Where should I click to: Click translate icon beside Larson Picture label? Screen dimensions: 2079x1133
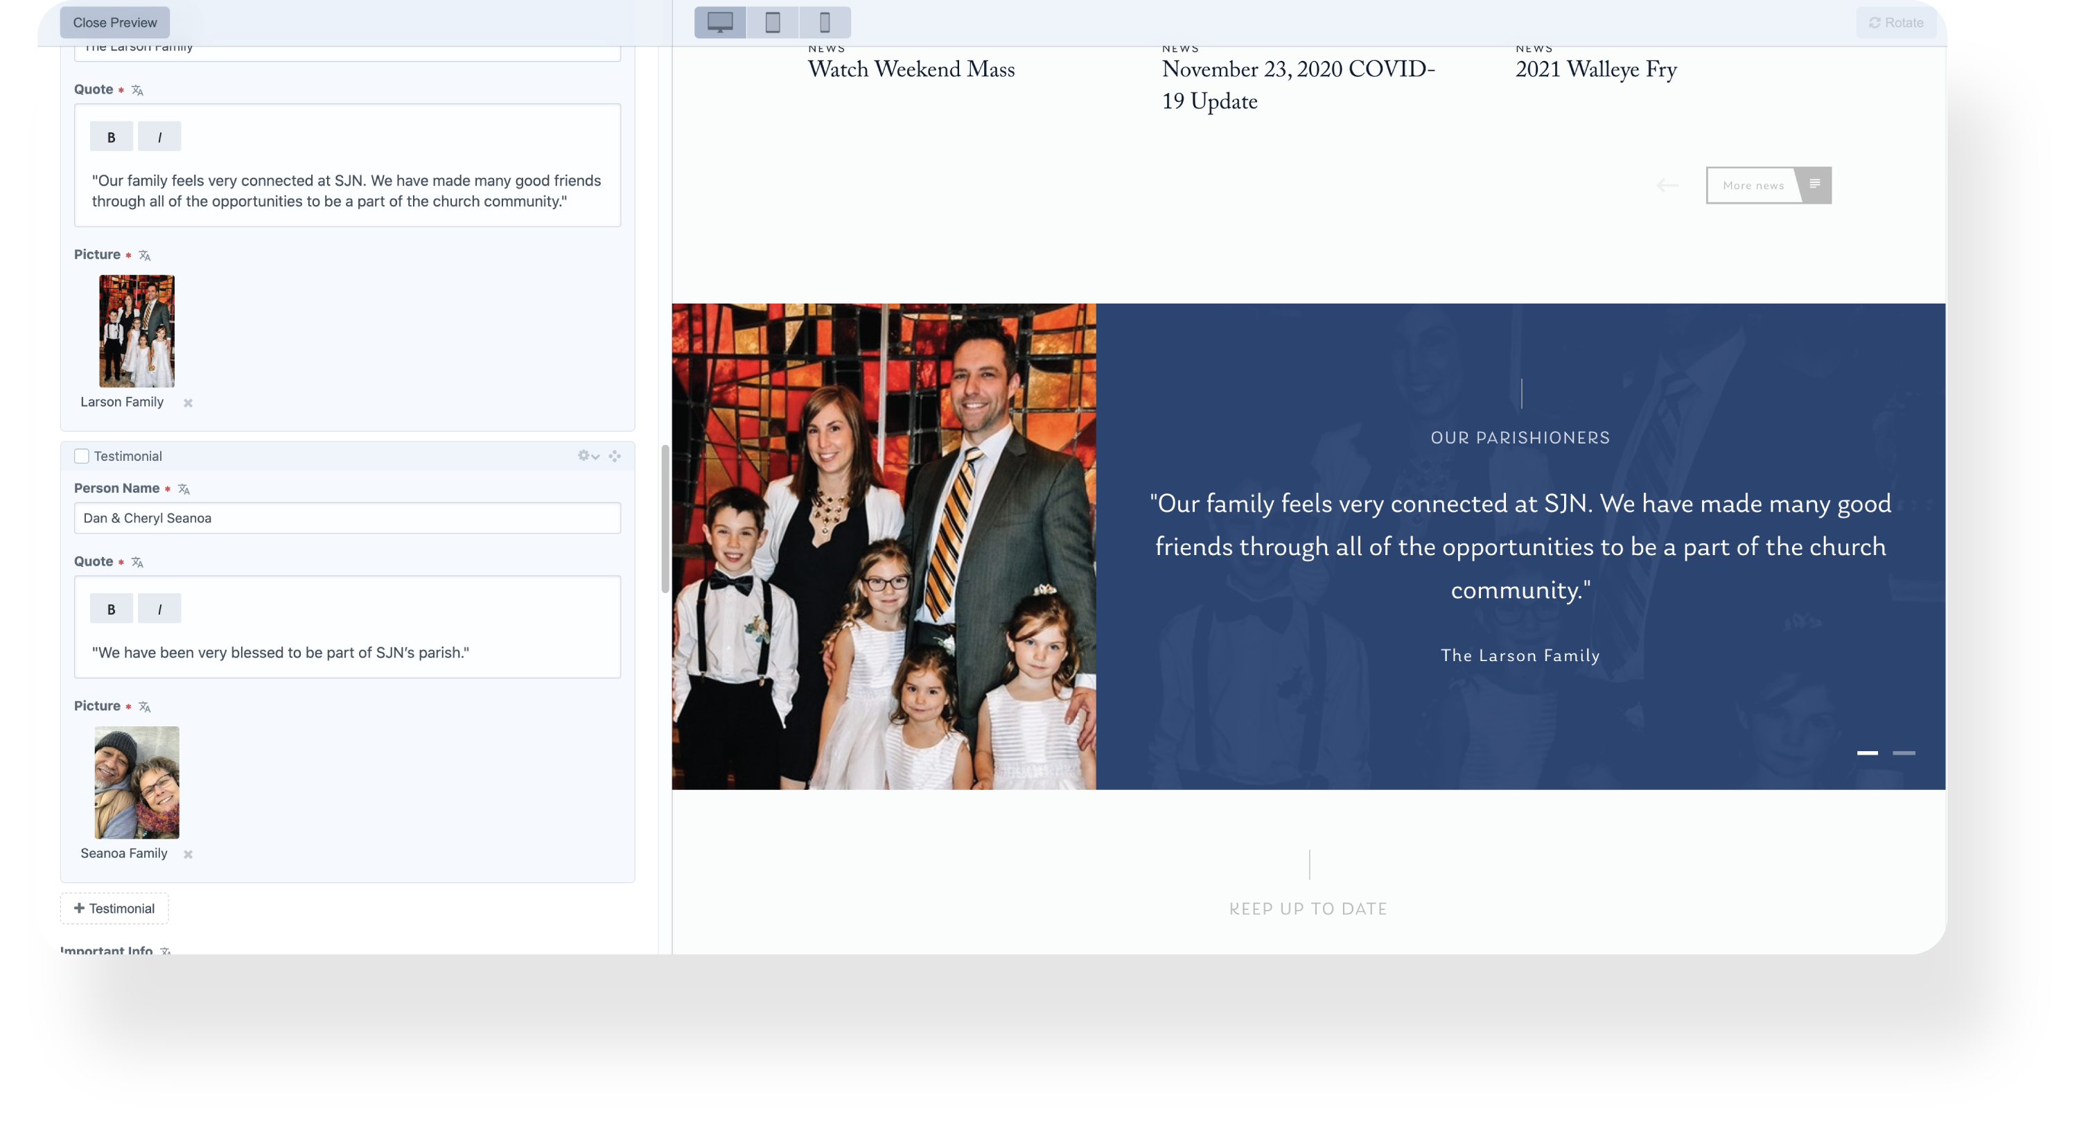click(x=144, y=255)
